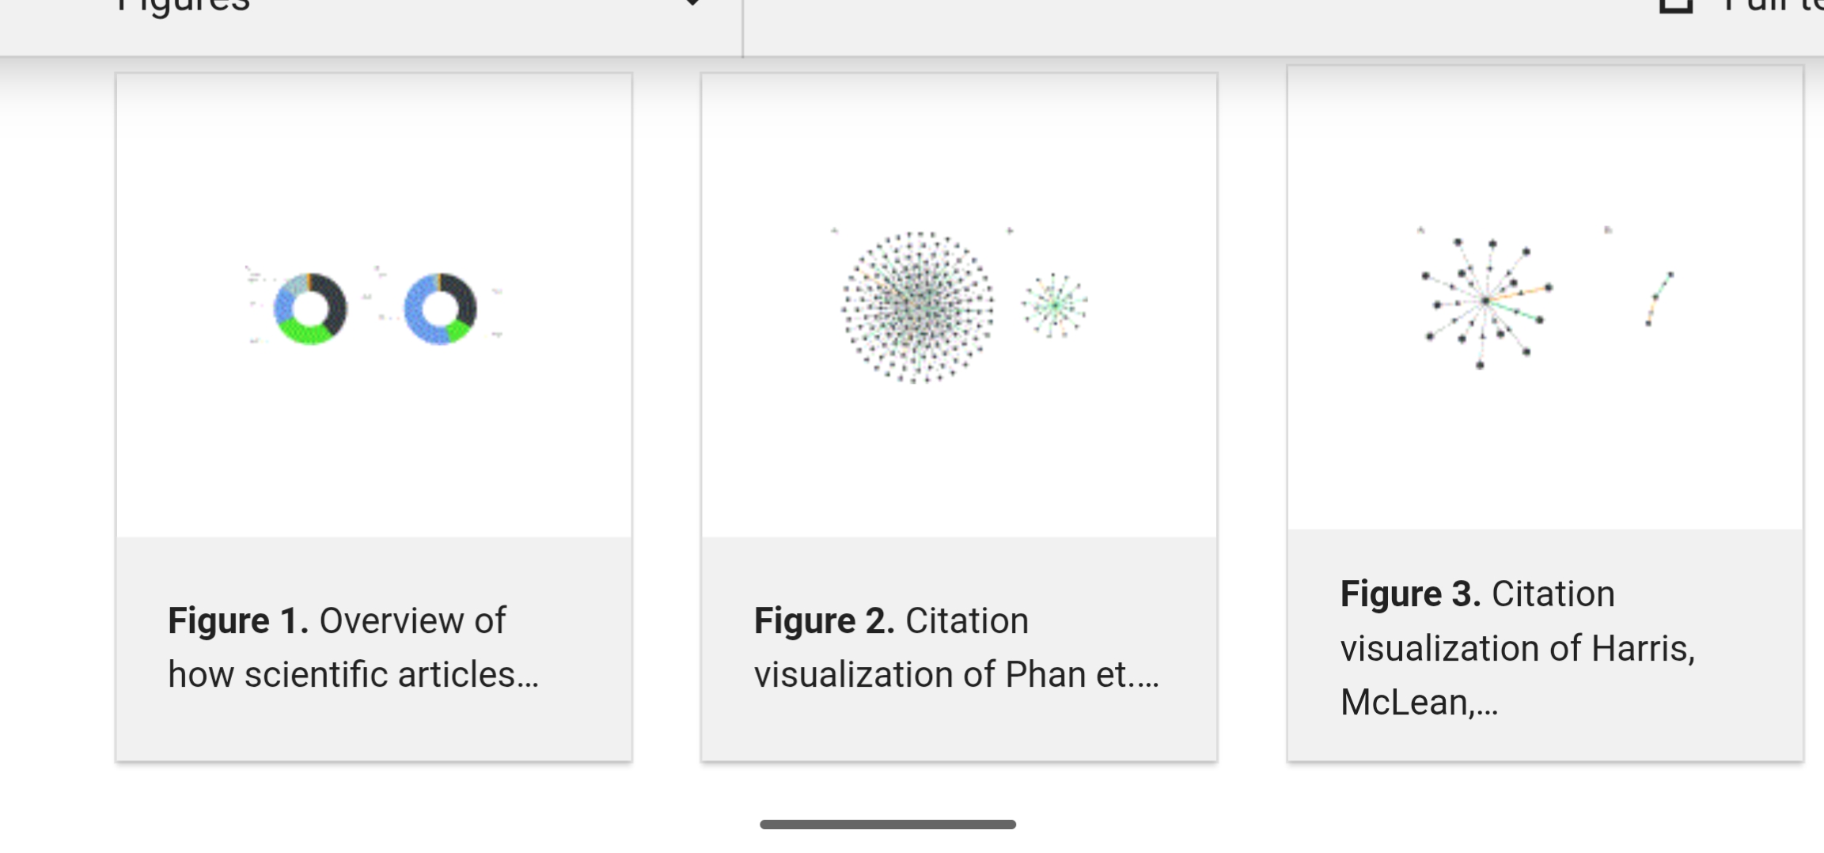Open the right donut chart in Figure 1
Viewport: 1824px width, 853px height.
(440, 309)
